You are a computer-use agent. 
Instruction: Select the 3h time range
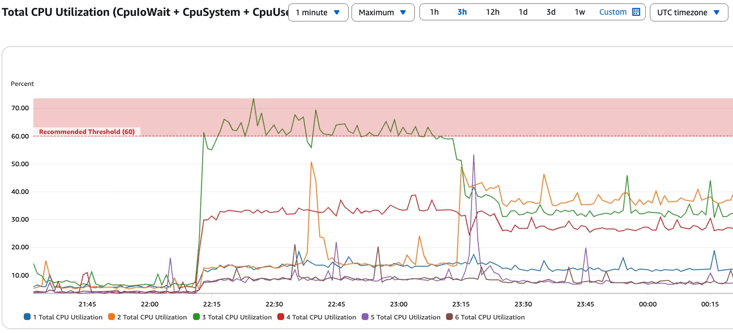click(462, 12)
